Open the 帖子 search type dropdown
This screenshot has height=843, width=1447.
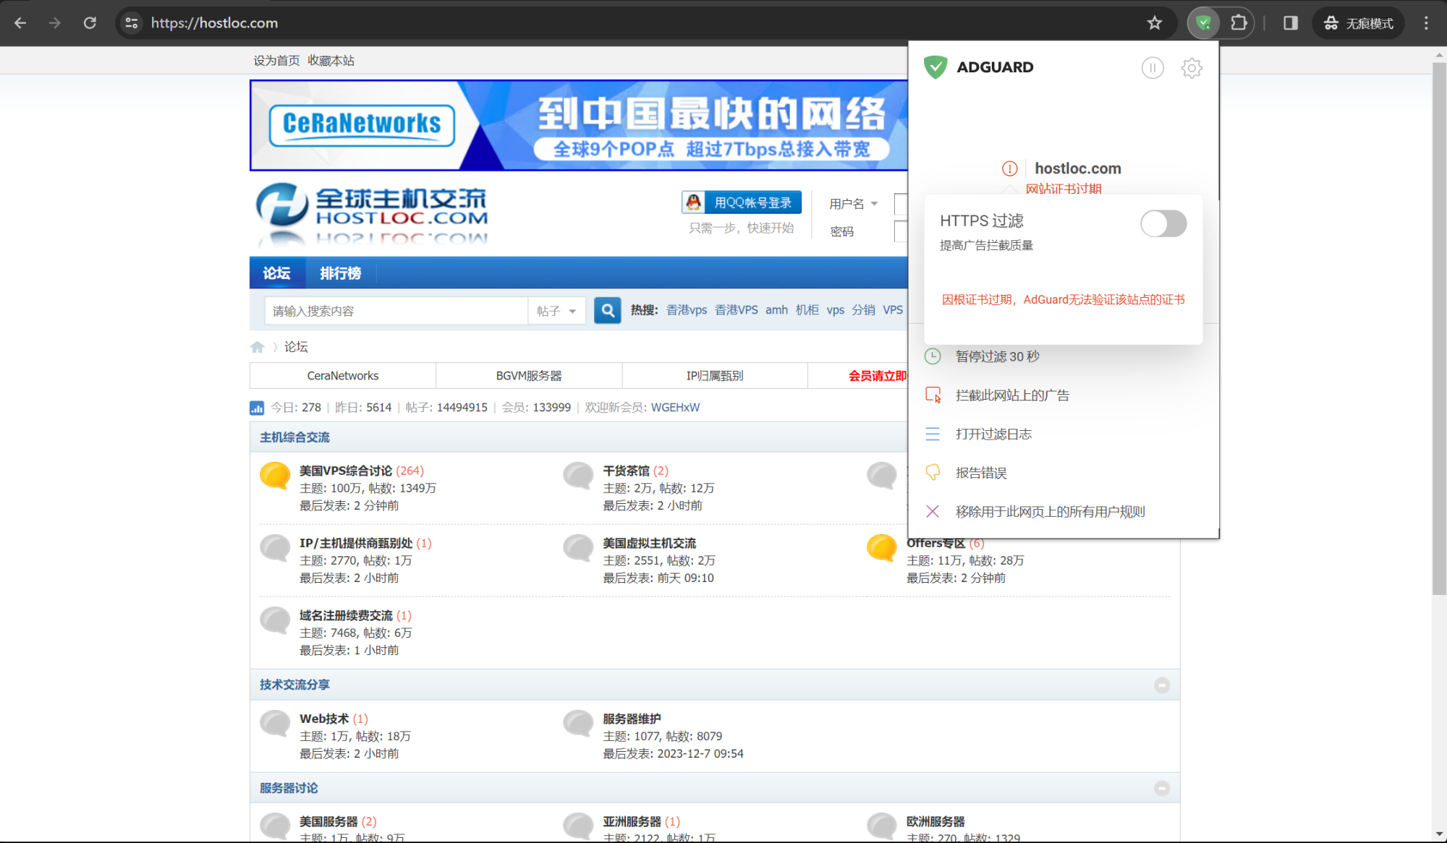coord(556,310)
